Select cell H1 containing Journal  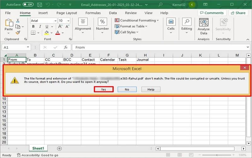[x=145, y=60]
